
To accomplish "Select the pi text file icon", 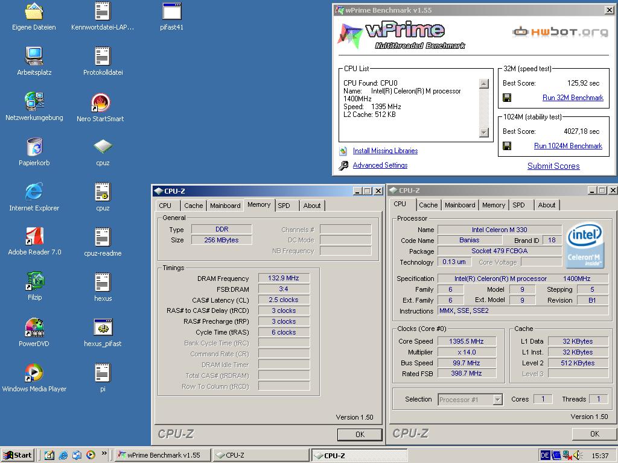I will coord(103,373).
